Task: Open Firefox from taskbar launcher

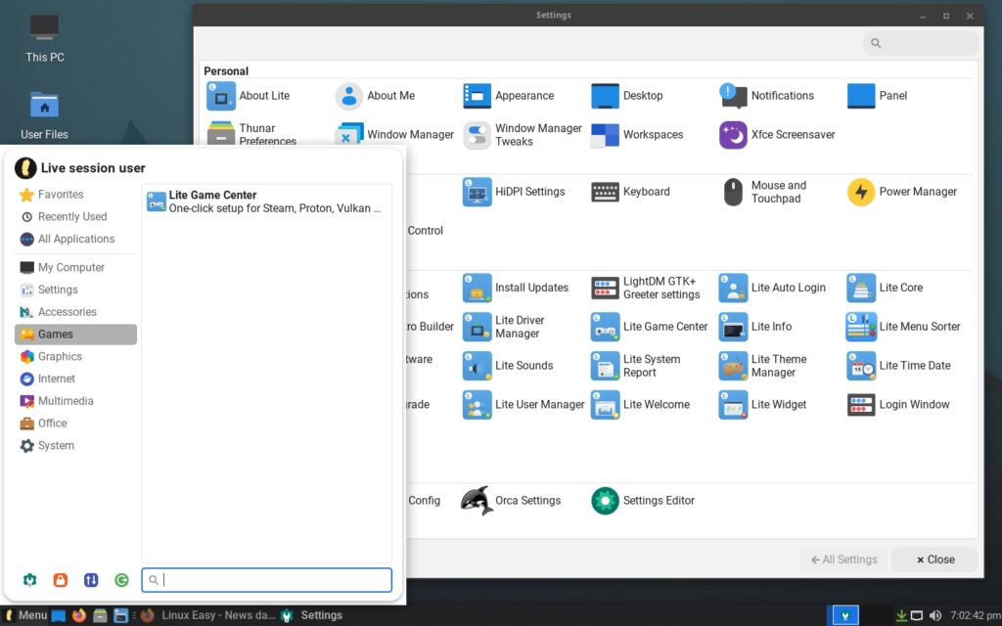Action: pos(79,616)
